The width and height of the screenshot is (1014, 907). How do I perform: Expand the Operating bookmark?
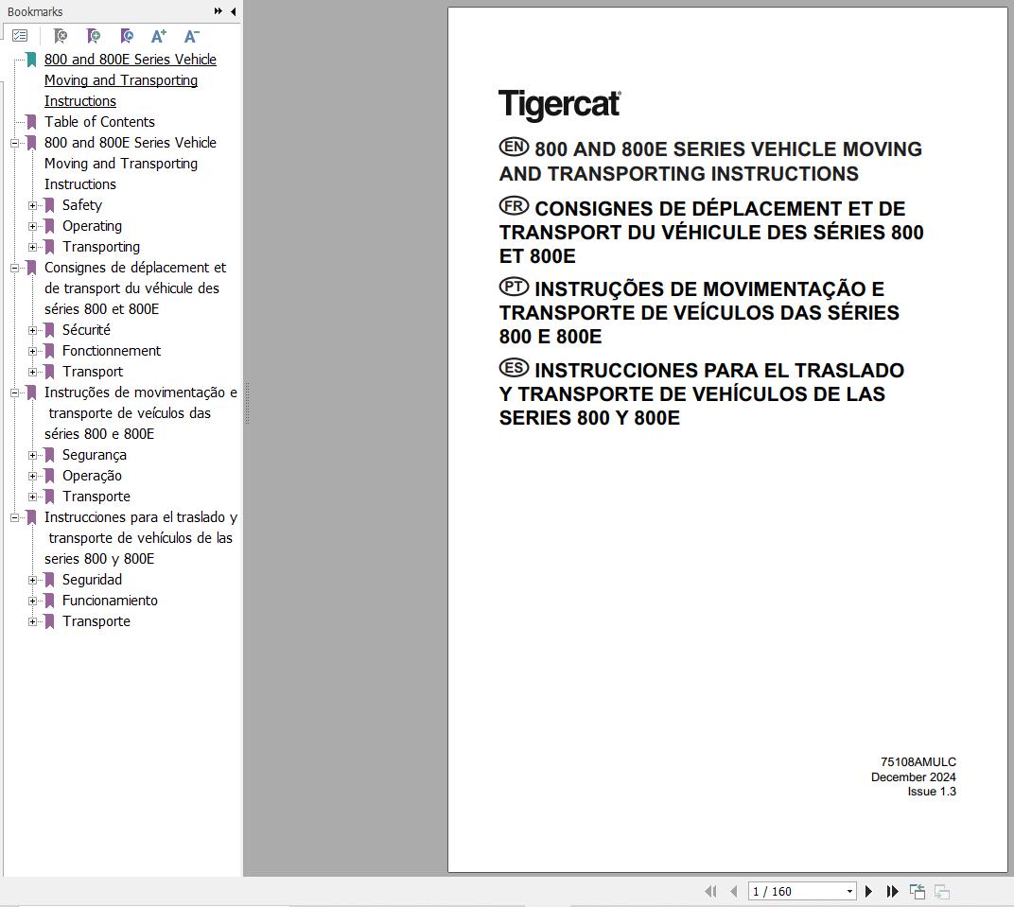32,226
